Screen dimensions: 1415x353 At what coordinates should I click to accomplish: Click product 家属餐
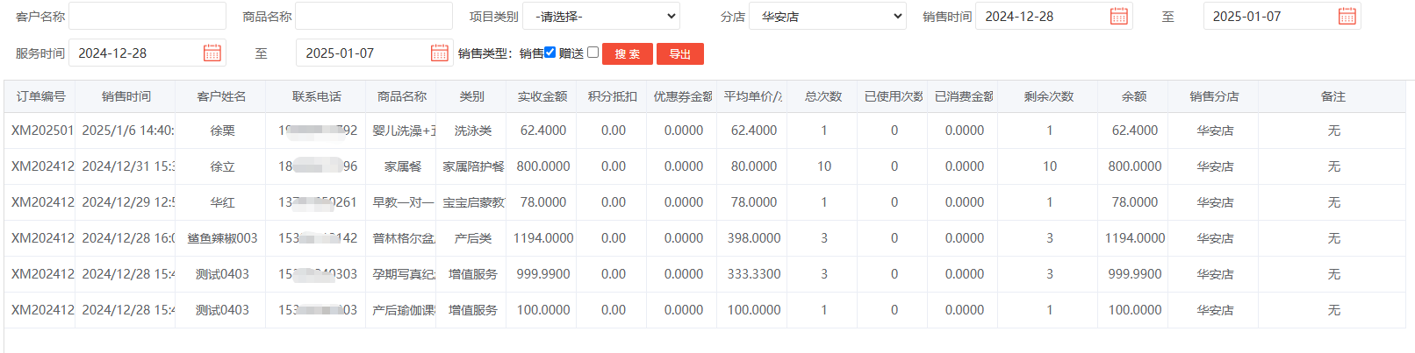[x=403, y=166]
